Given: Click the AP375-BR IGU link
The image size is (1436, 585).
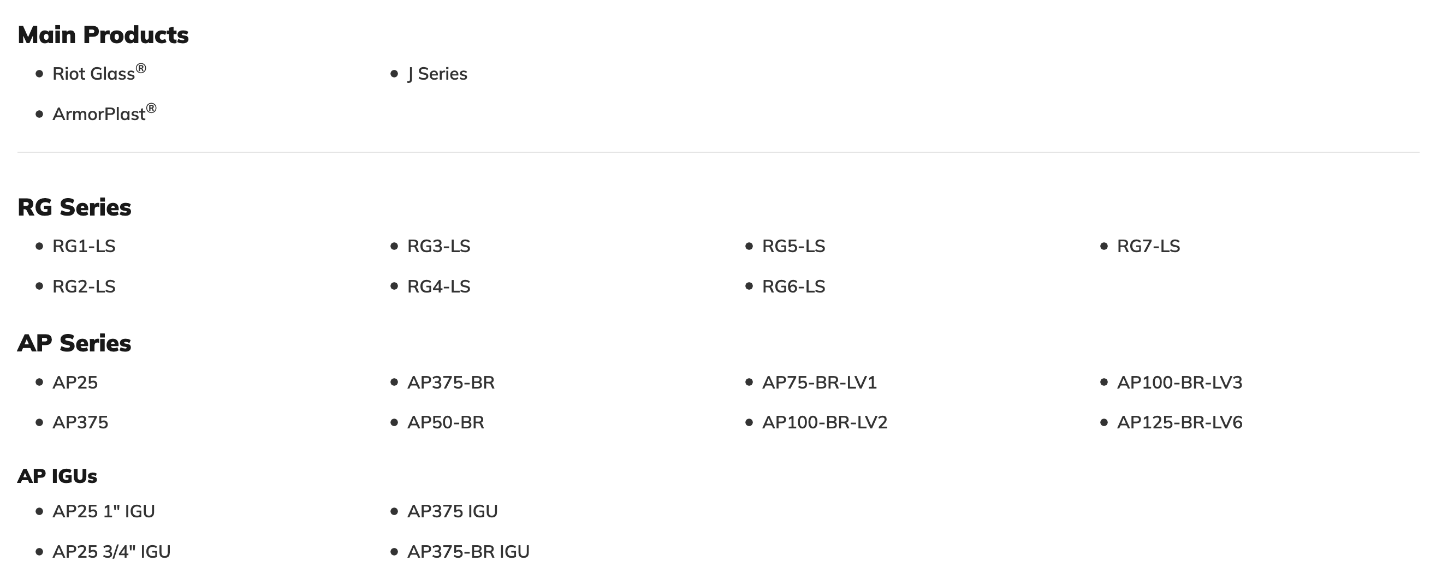Looking at the screenshot, I should tap(468, 552).
